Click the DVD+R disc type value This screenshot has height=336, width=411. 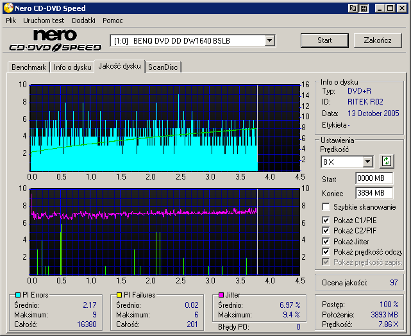tap(359, 91)
